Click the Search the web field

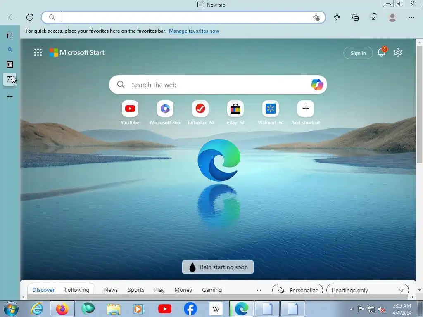218,85
